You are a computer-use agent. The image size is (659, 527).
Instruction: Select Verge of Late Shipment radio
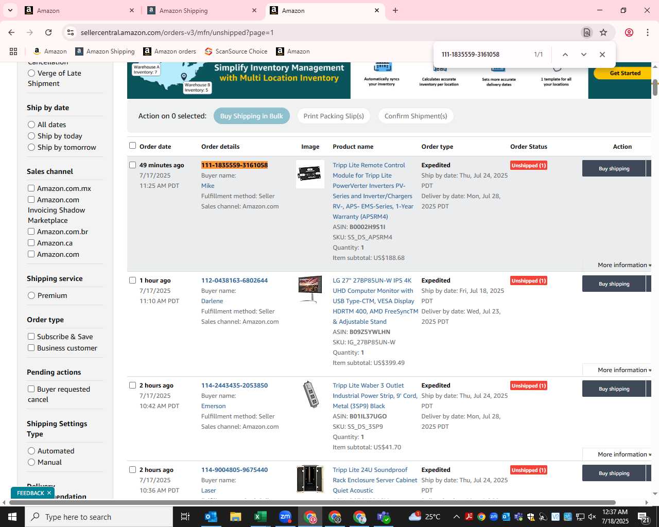[x=31, y=73]
